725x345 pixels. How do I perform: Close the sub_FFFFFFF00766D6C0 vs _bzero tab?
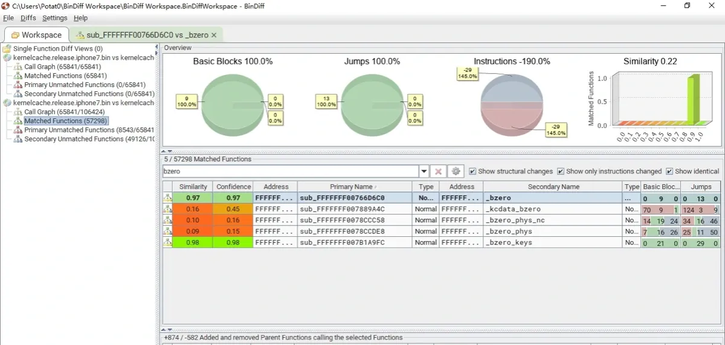pyautogui.click(x=214, y=35)
